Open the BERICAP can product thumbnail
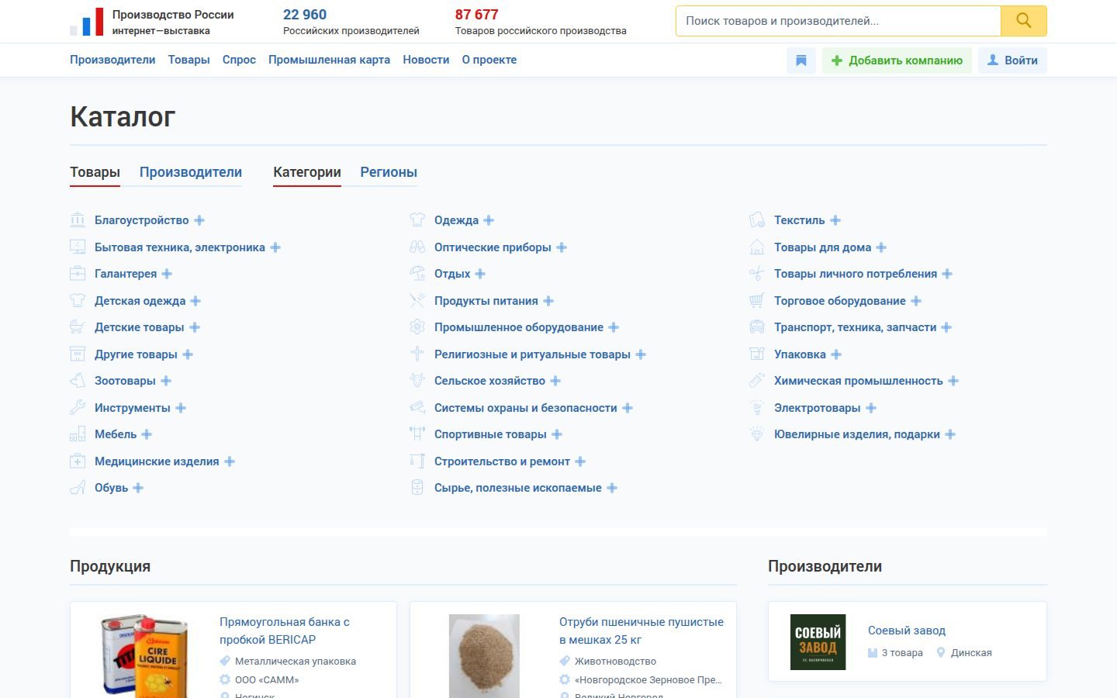Screen dimensions: 1117x698 tap(144, 656)
